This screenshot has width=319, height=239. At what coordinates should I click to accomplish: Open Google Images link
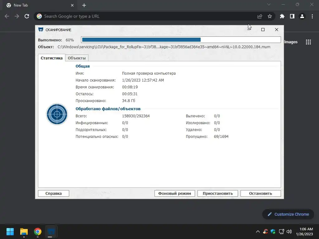click(x=291, y=42)
